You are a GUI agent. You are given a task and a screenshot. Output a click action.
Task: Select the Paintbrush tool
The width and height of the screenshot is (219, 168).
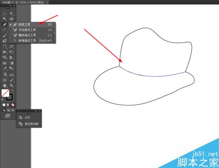tap(5, 35)
